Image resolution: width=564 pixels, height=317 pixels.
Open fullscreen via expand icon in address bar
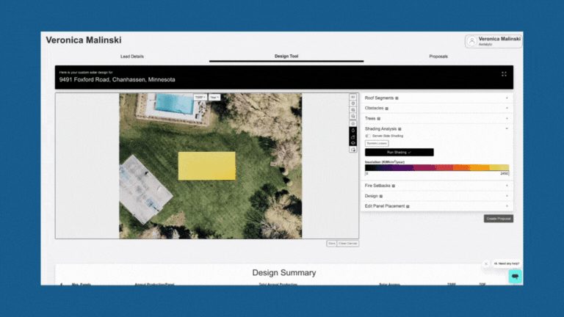tap(504, 74)
